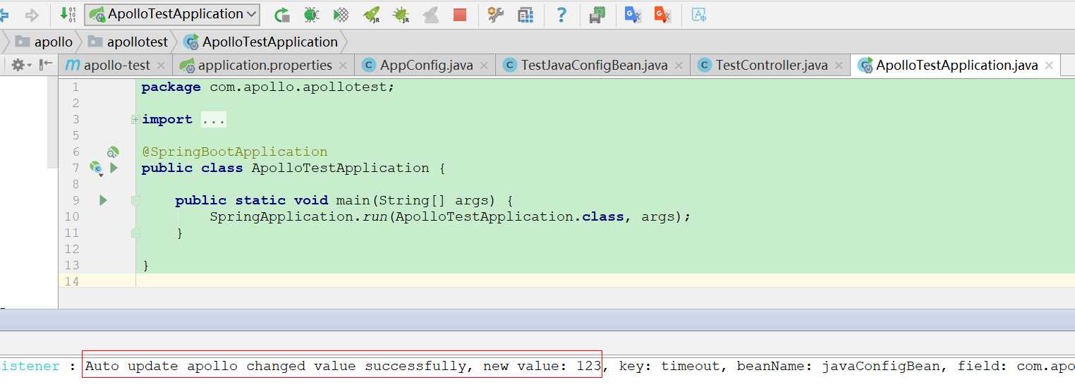Click line number 12 in the gutter

click(72, 249)
